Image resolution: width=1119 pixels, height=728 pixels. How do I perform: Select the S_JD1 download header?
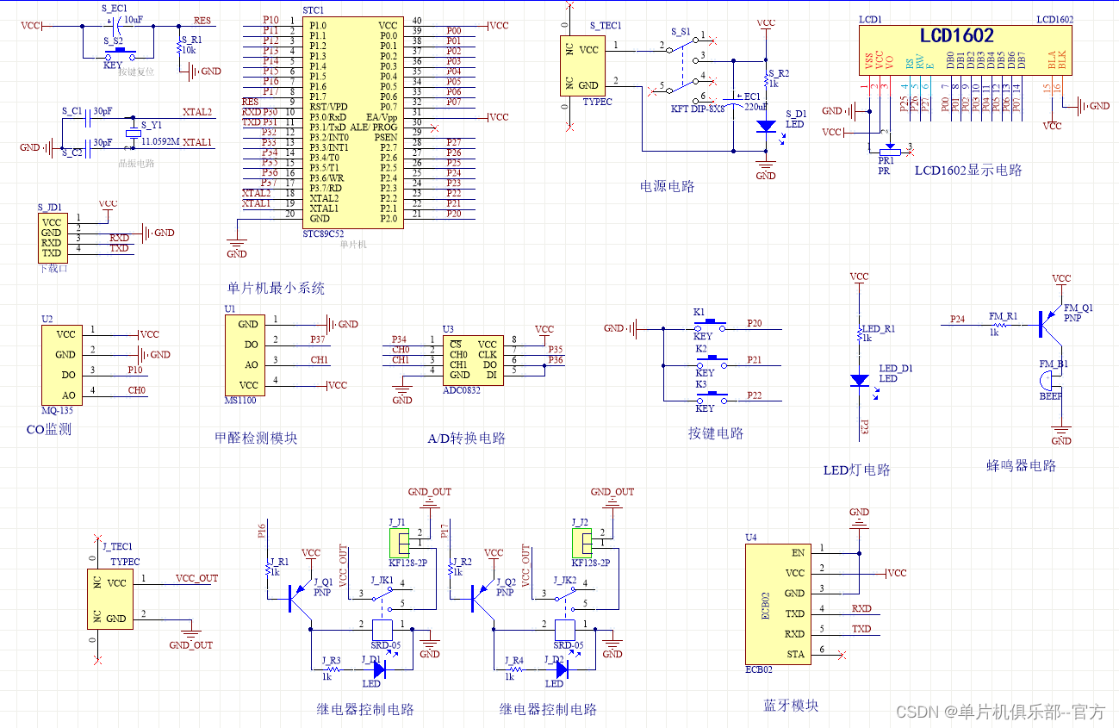click(52, 238)
